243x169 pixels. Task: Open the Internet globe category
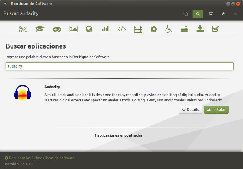(89, 29)
